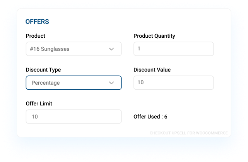Open the Discount Type dropdown showing Percentage
The width and height of the screenshot is (248, 162).
[74, 83]
